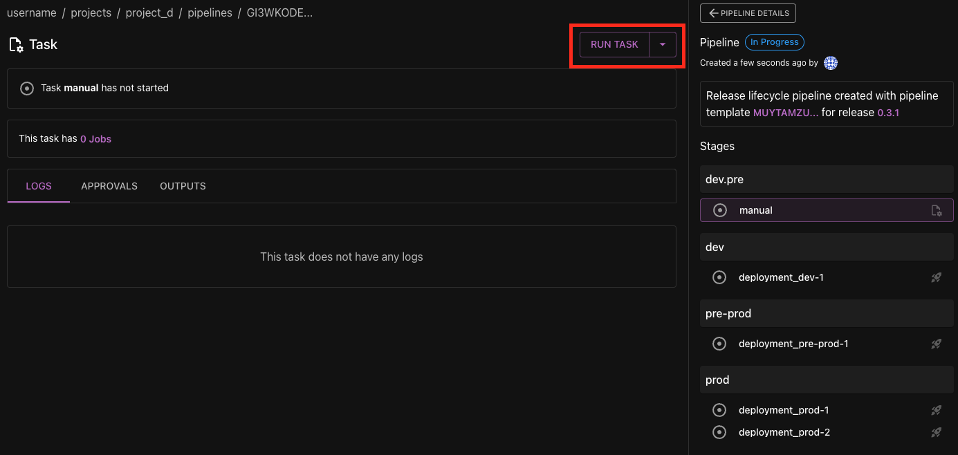Click the creator avatar icon

[x=831, y=63]
